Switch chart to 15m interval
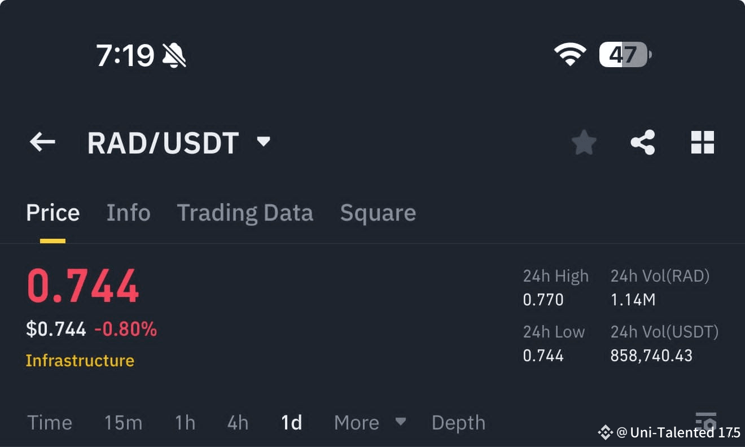 click(123, 422)
